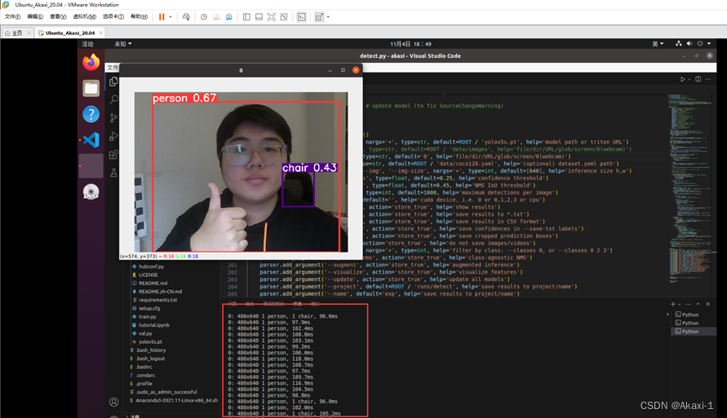
Task: Click VMware stretch guest view icon
Action: (320, 17)
